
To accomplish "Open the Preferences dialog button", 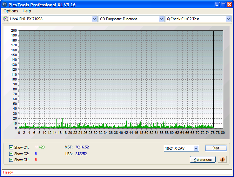I will point(203,160).
